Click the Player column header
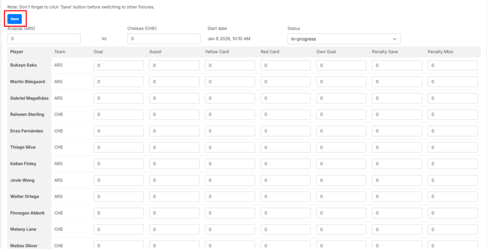The image size is (487, 249). (x=17, y=51)
